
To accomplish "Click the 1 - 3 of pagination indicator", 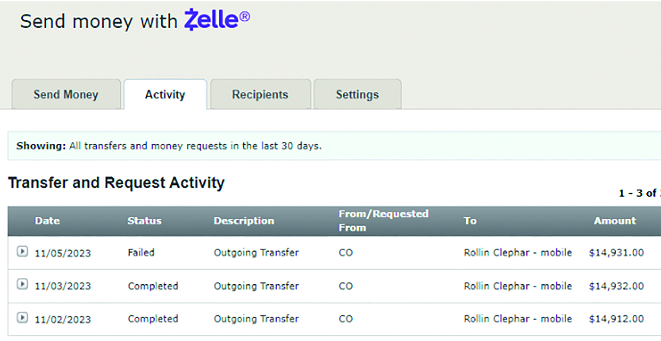I will 638,193.
